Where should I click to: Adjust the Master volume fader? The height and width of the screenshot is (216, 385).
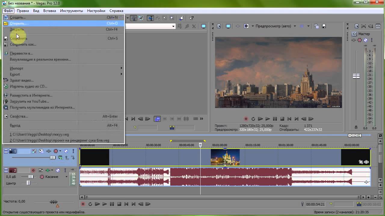(356, 76)
